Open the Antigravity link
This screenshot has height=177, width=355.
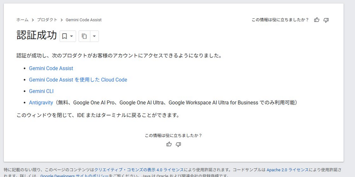point(41,103)
